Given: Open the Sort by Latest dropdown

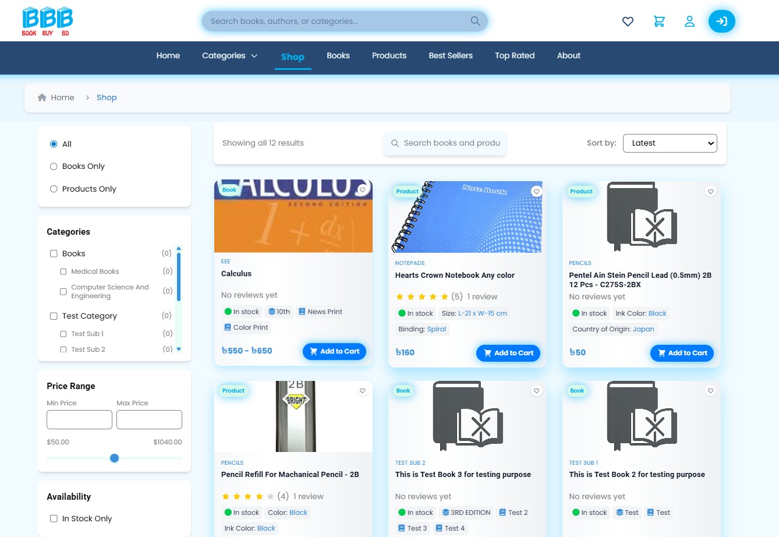Looking at the screenshot, I should (670, 143).
